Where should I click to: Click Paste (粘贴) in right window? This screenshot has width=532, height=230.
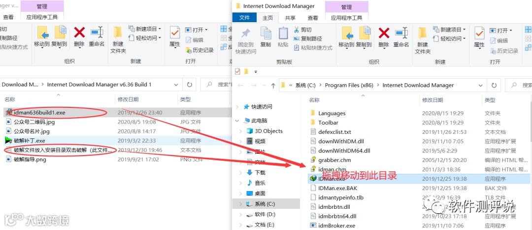tap(283, 37)
